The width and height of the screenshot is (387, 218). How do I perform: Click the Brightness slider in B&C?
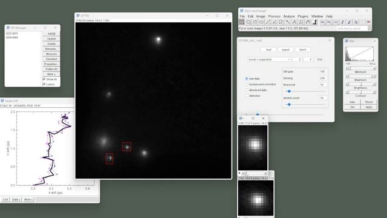[360, 84]
